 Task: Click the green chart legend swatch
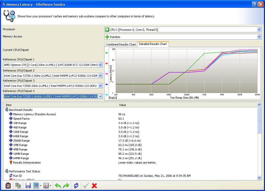point(106,53)
